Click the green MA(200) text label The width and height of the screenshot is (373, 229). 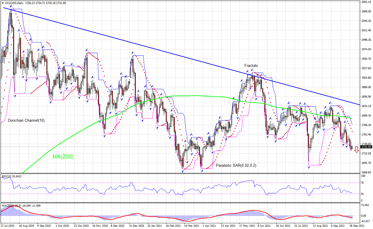[63, 157]
